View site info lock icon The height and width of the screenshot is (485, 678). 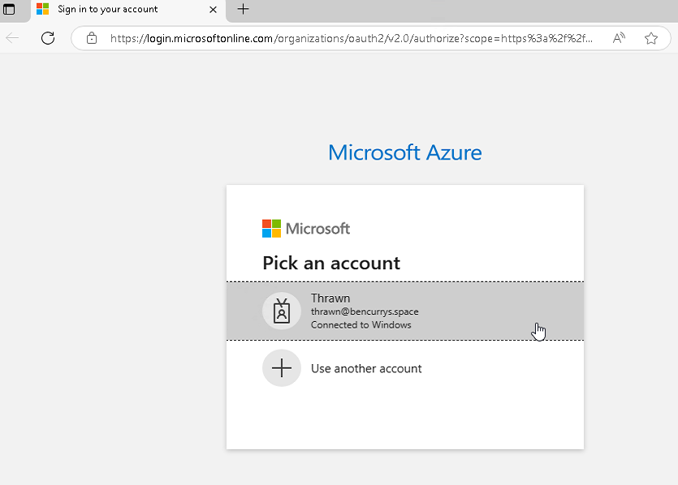(x=92, y=38)
